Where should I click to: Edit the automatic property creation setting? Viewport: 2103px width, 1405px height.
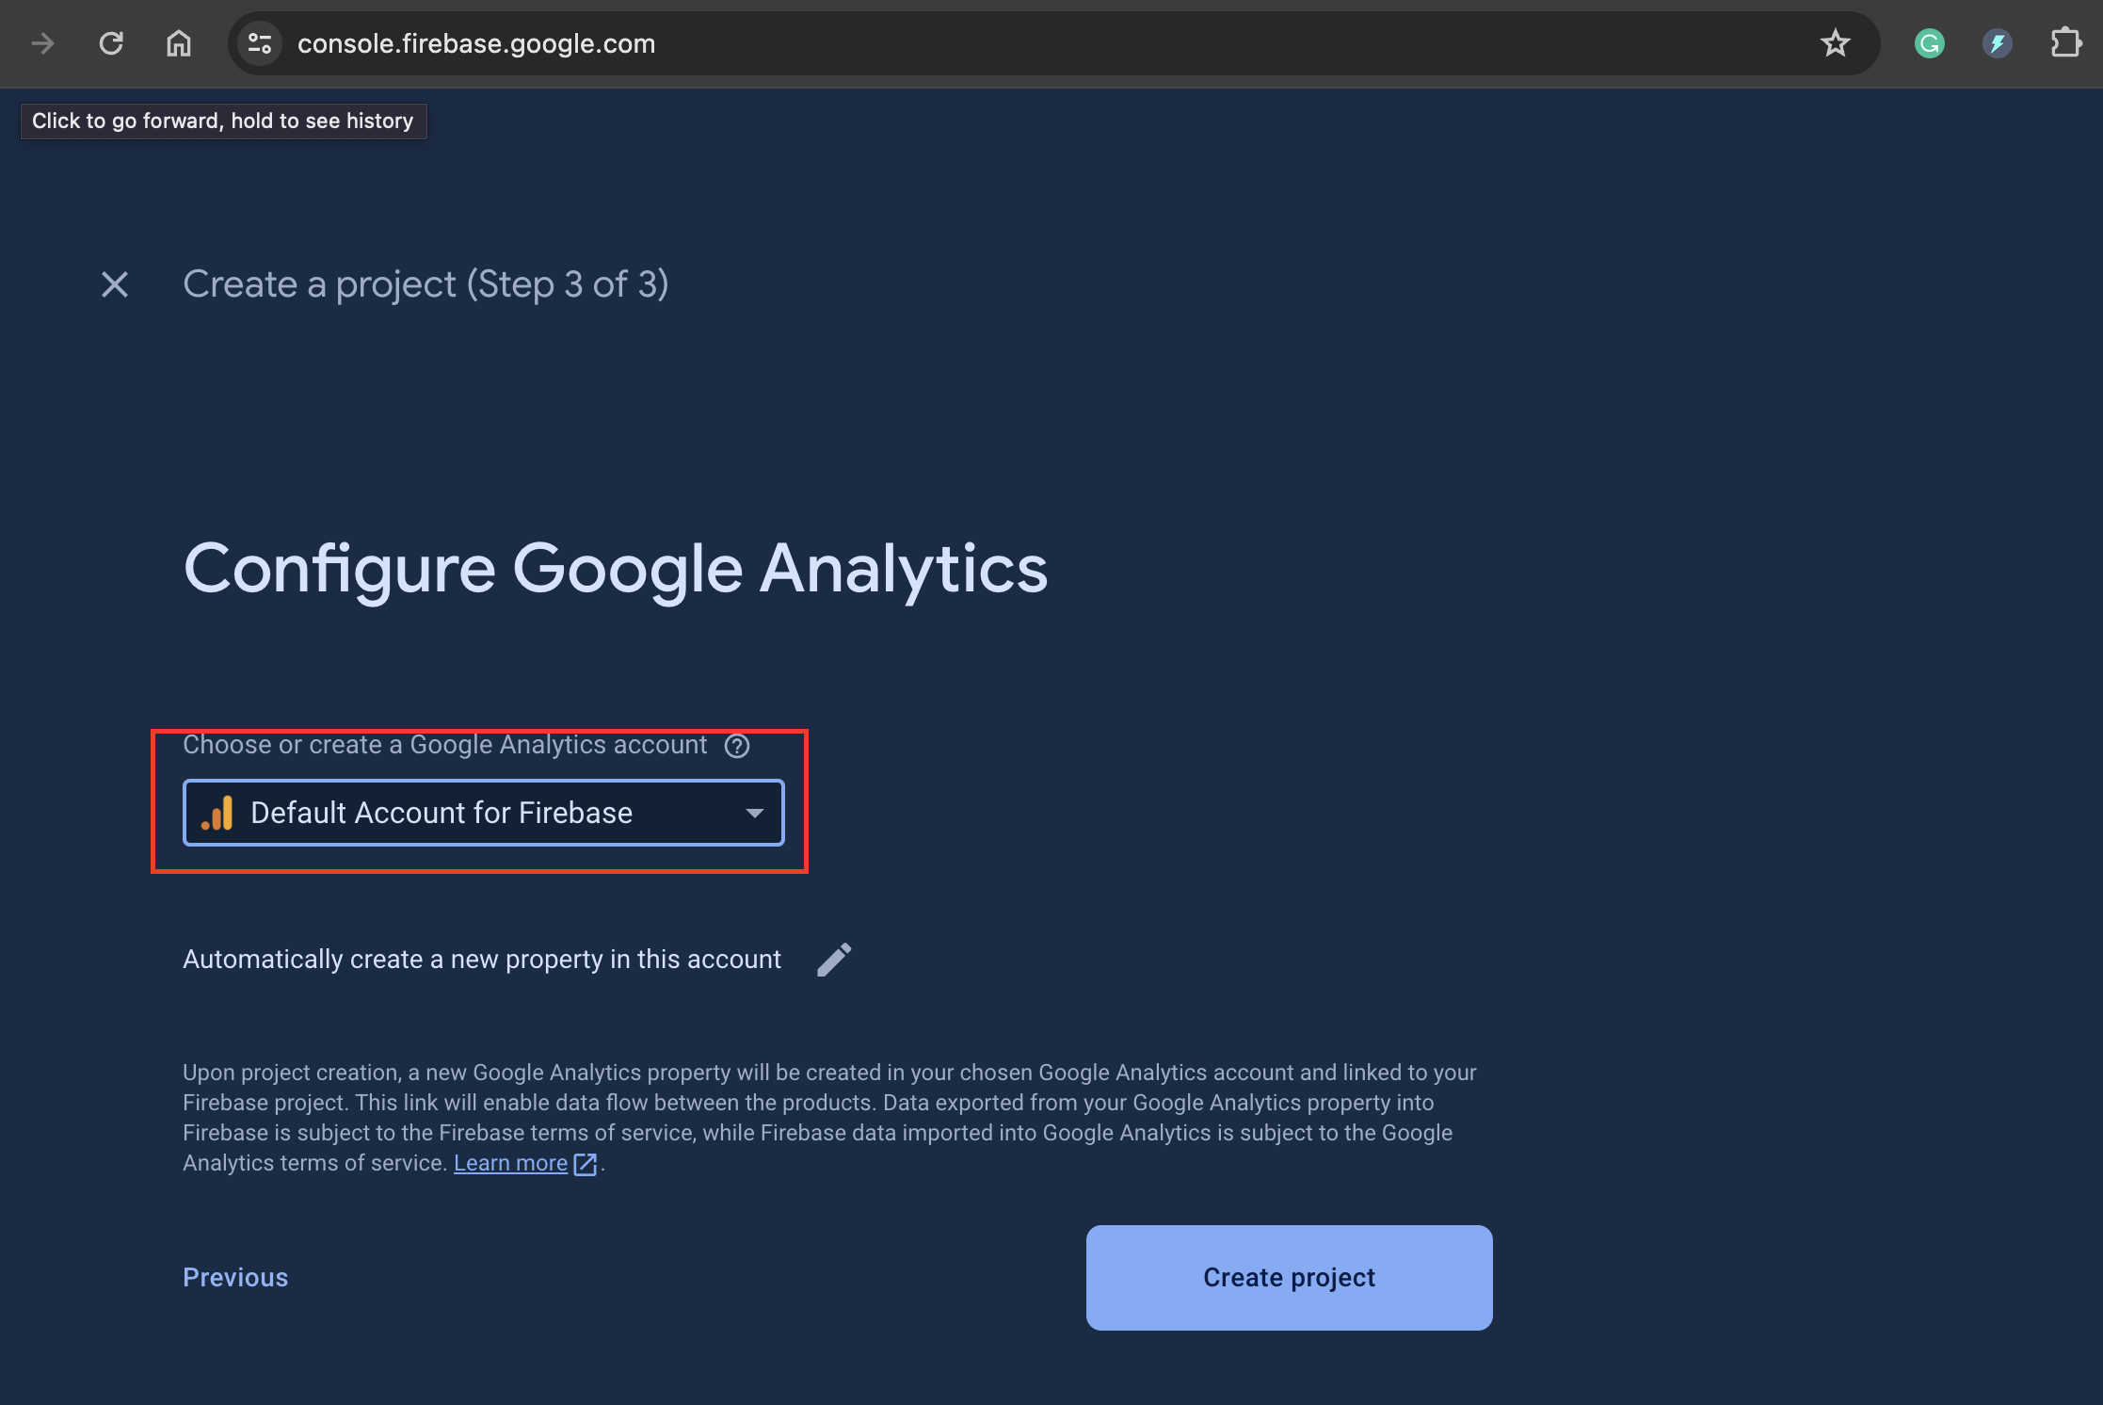coord(834,960)
